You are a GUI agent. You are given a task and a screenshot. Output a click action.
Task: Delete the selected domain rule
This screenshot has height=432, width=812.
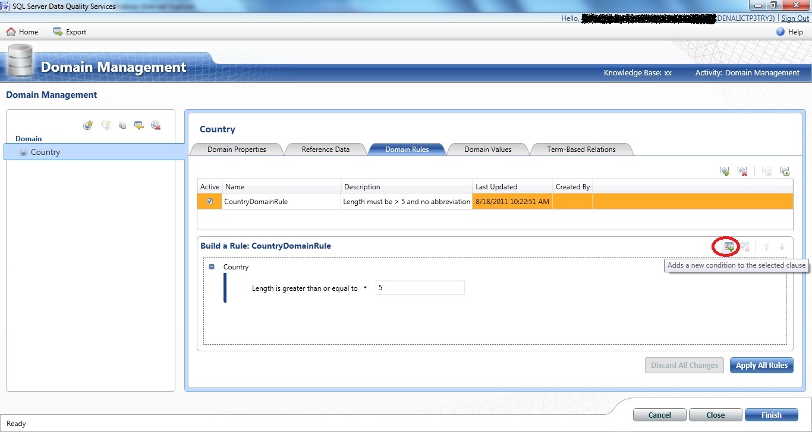coord(742,171)
